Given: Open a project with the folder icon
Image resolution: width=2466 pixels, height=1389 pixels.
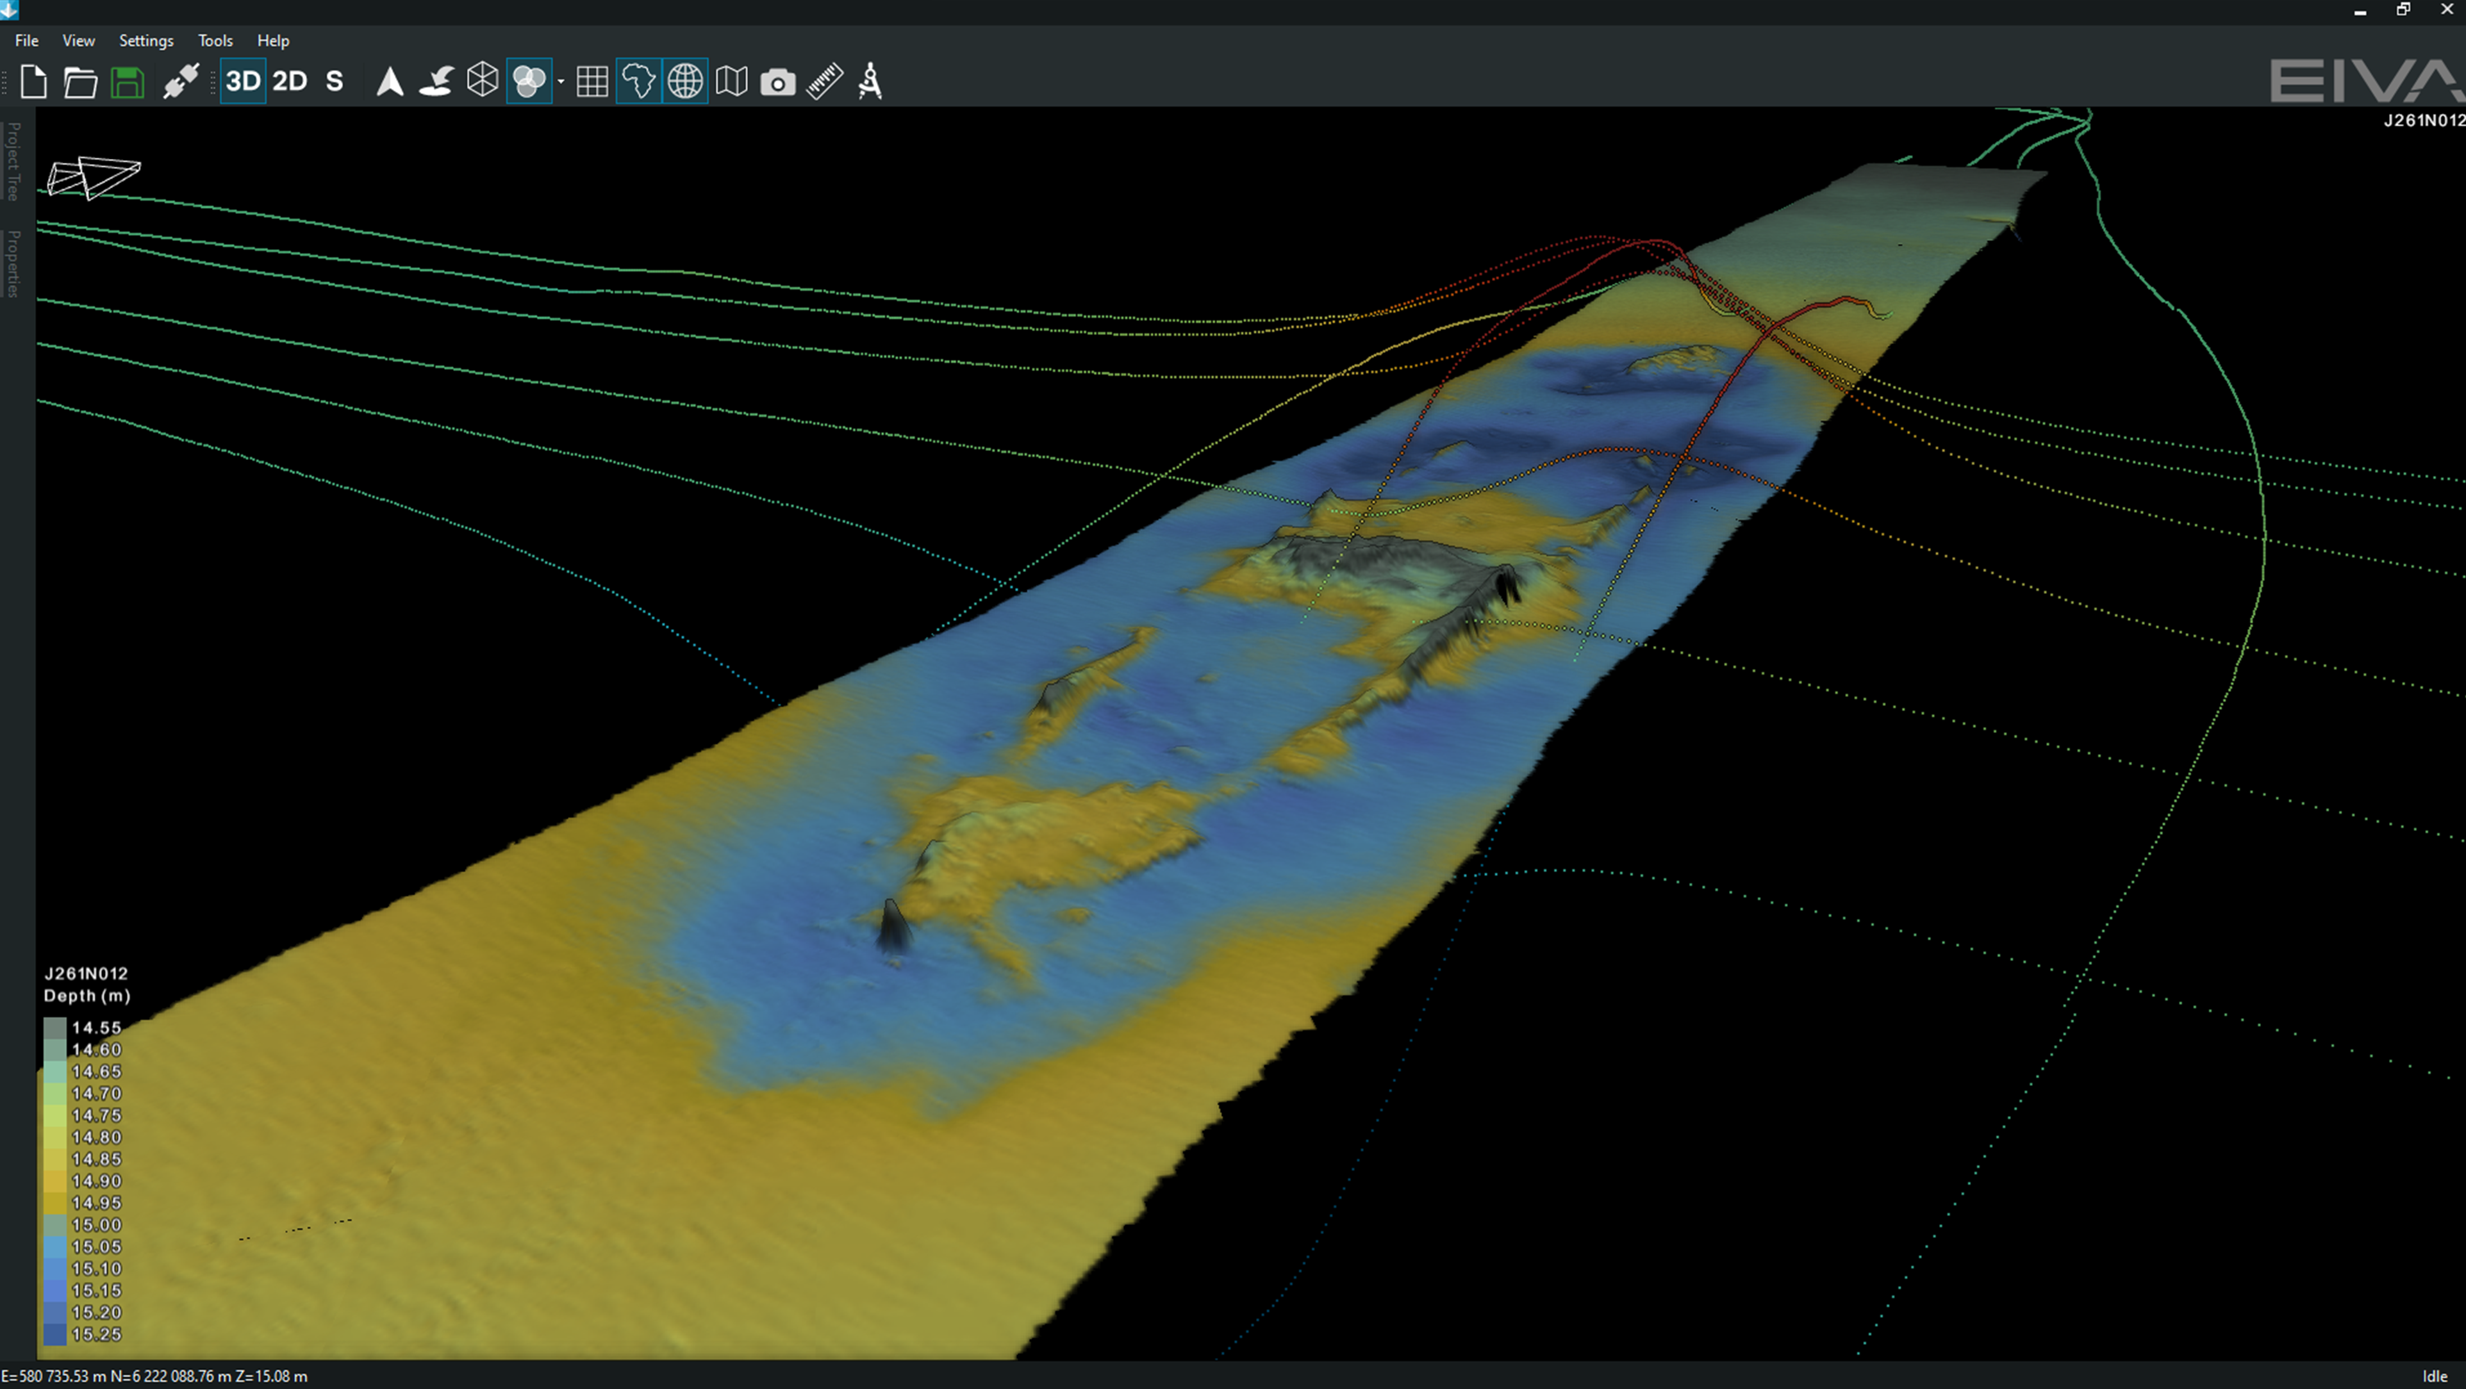Looking at the screenshot, I should tap(80, 82).
